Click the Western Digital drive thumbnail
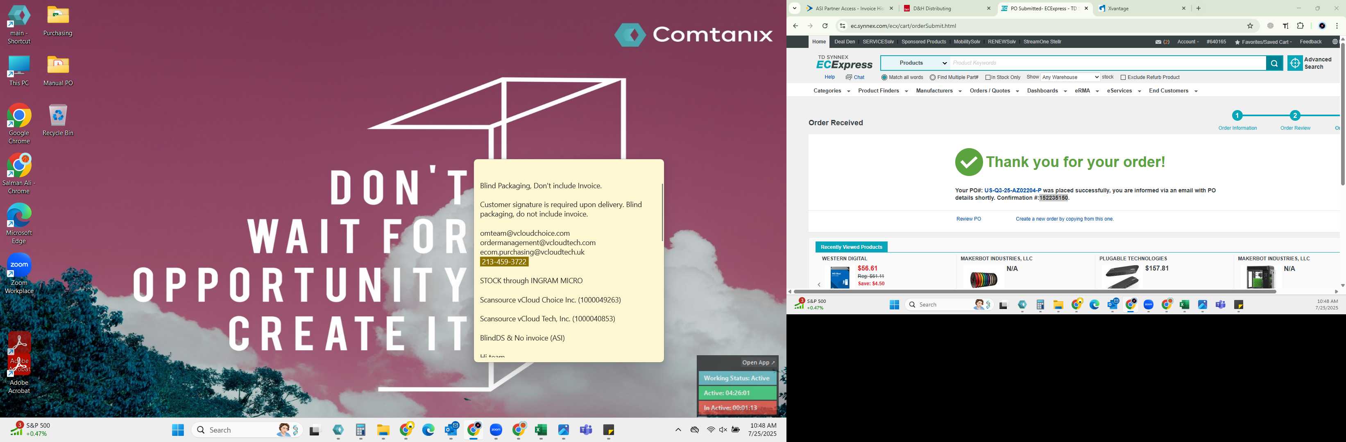 coord(840,277)
